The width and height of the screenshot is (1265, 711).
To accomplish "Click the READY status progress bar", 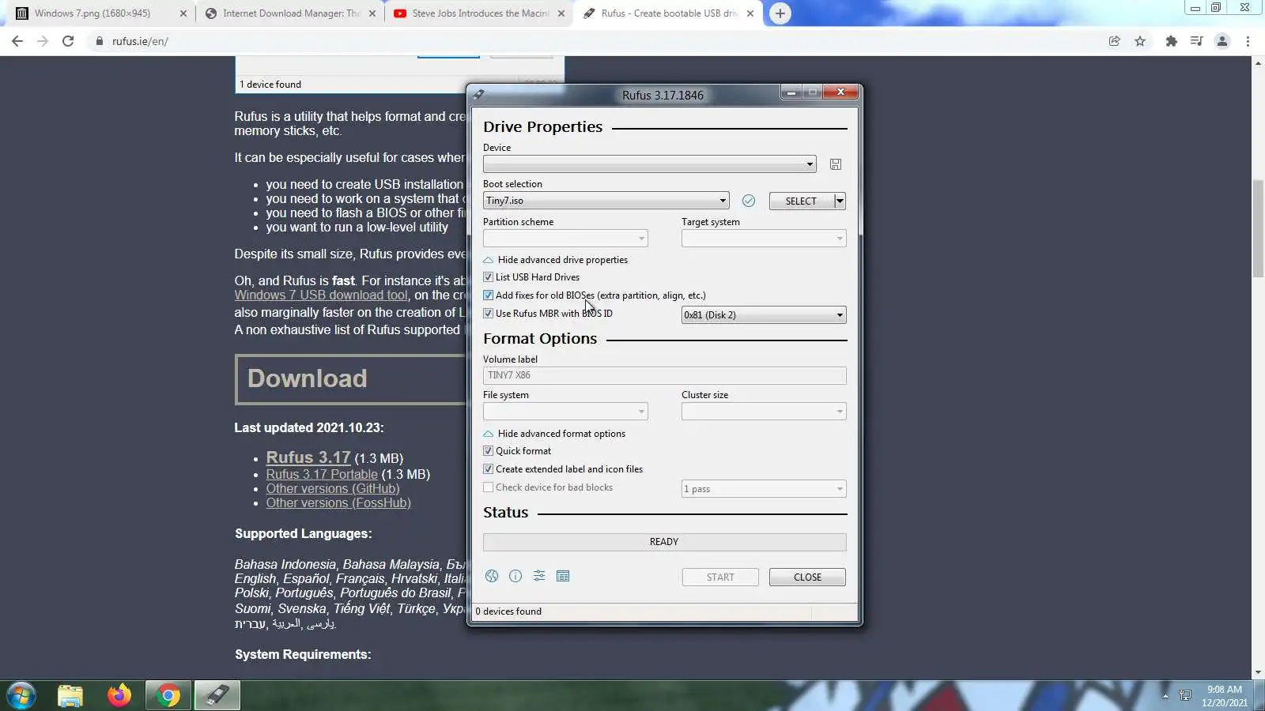I will (x=664, y=542).
